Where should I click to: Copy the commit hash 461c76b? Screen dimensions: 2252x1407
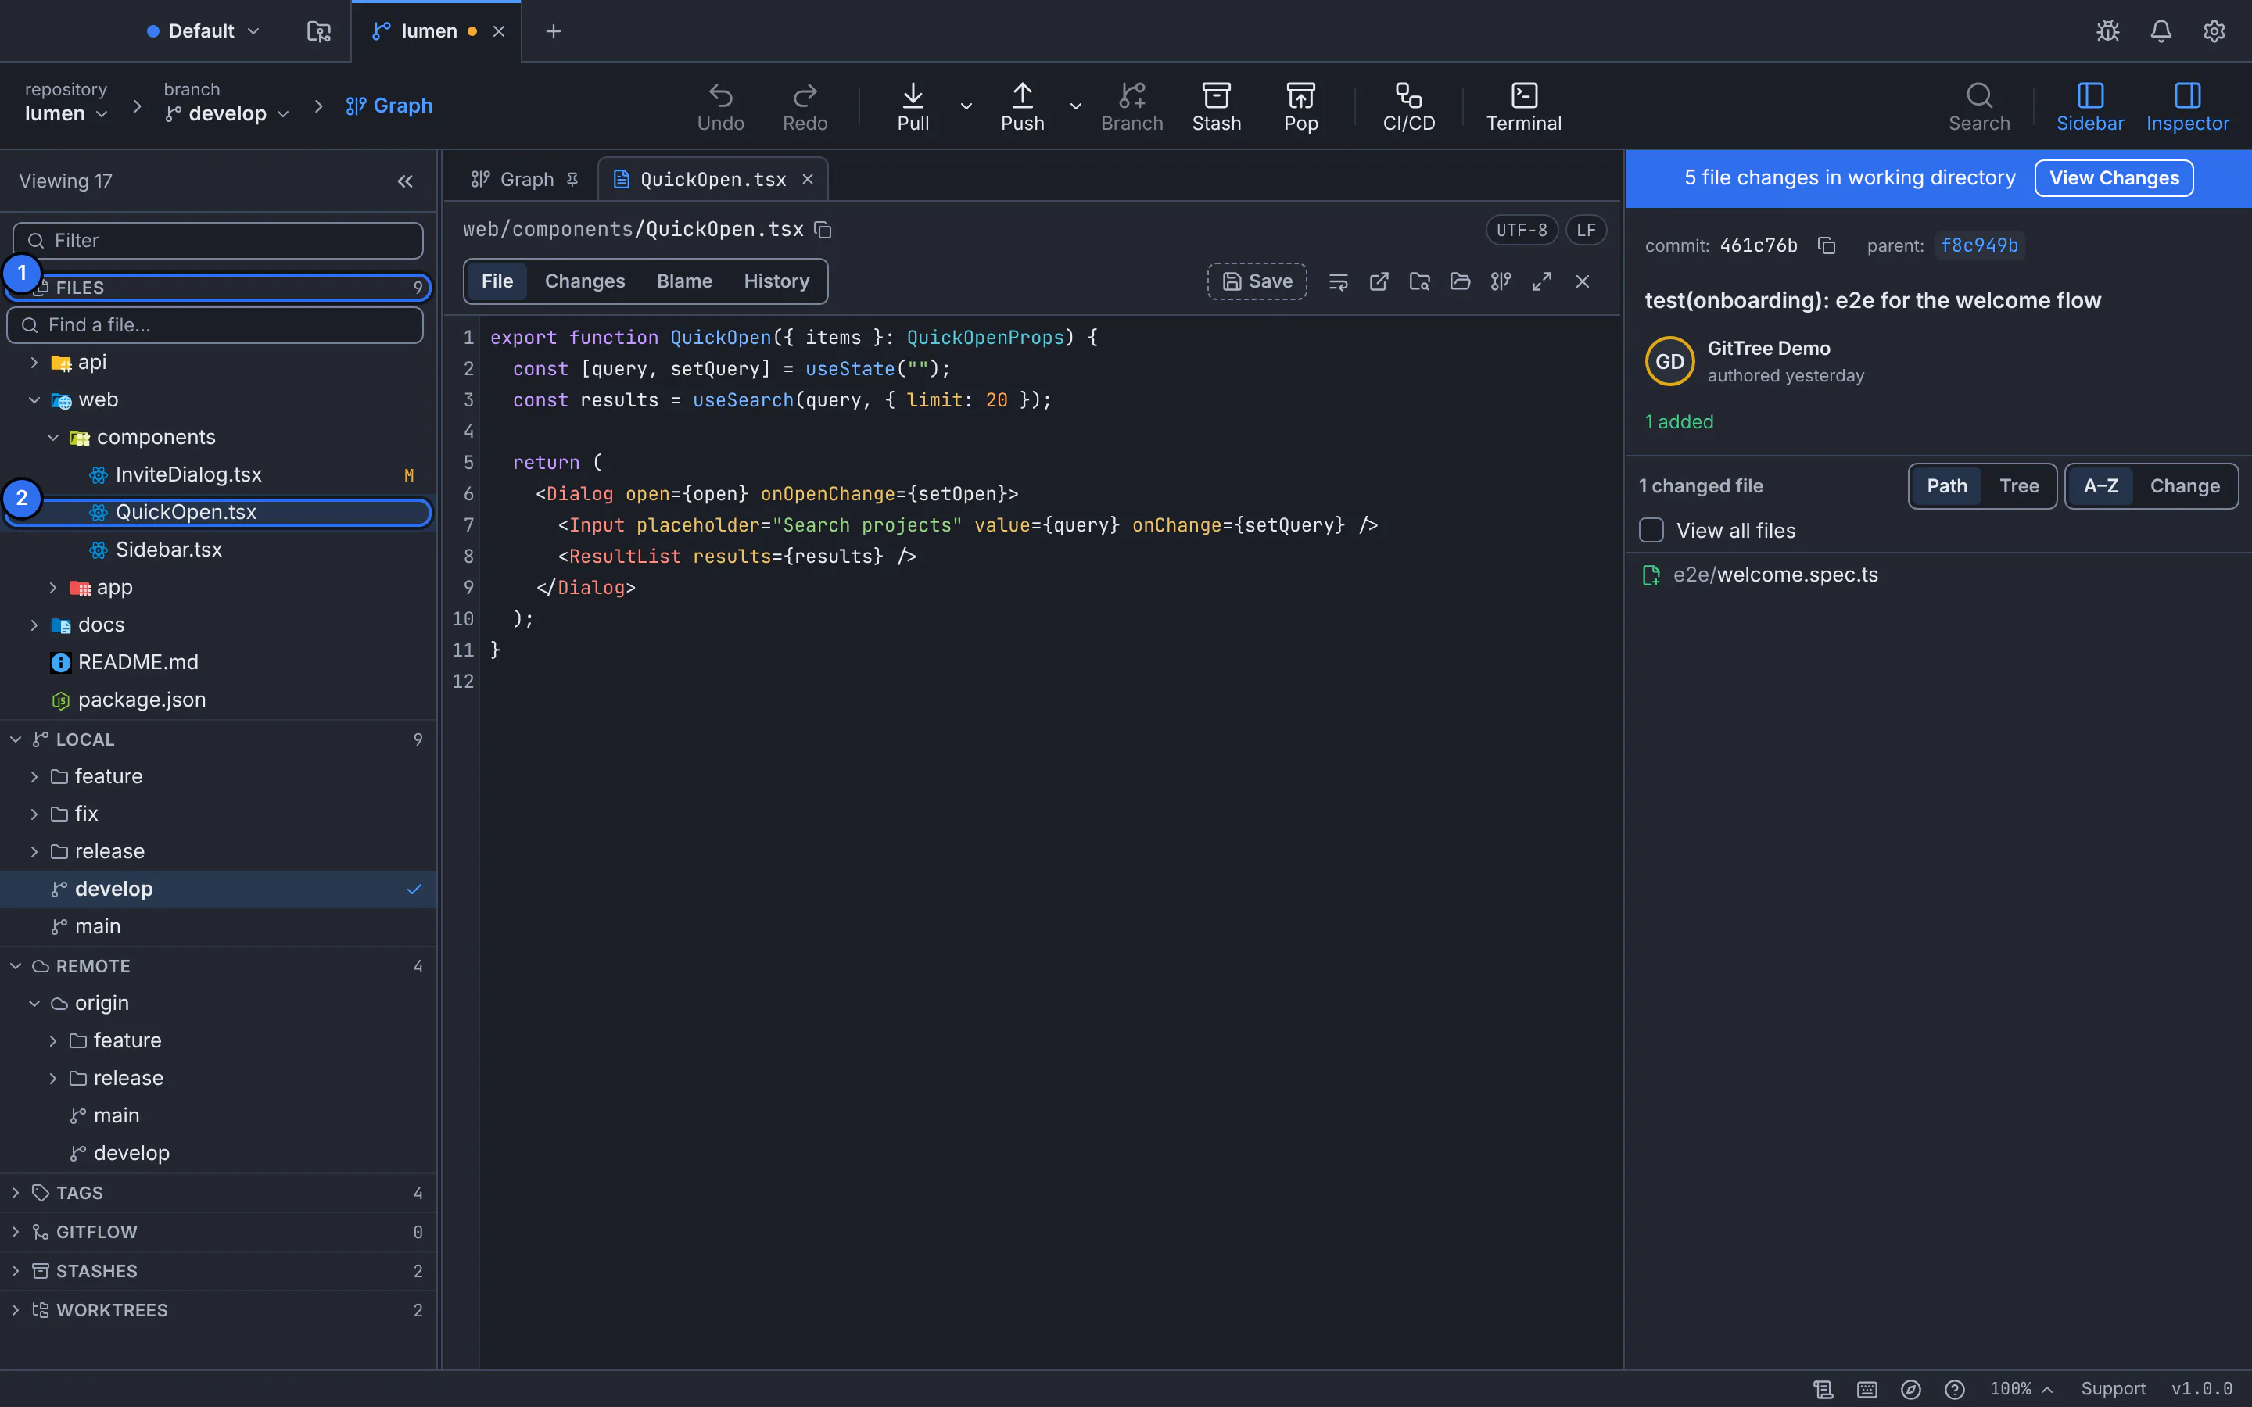pyautogui.click(x=1826, y=245)
